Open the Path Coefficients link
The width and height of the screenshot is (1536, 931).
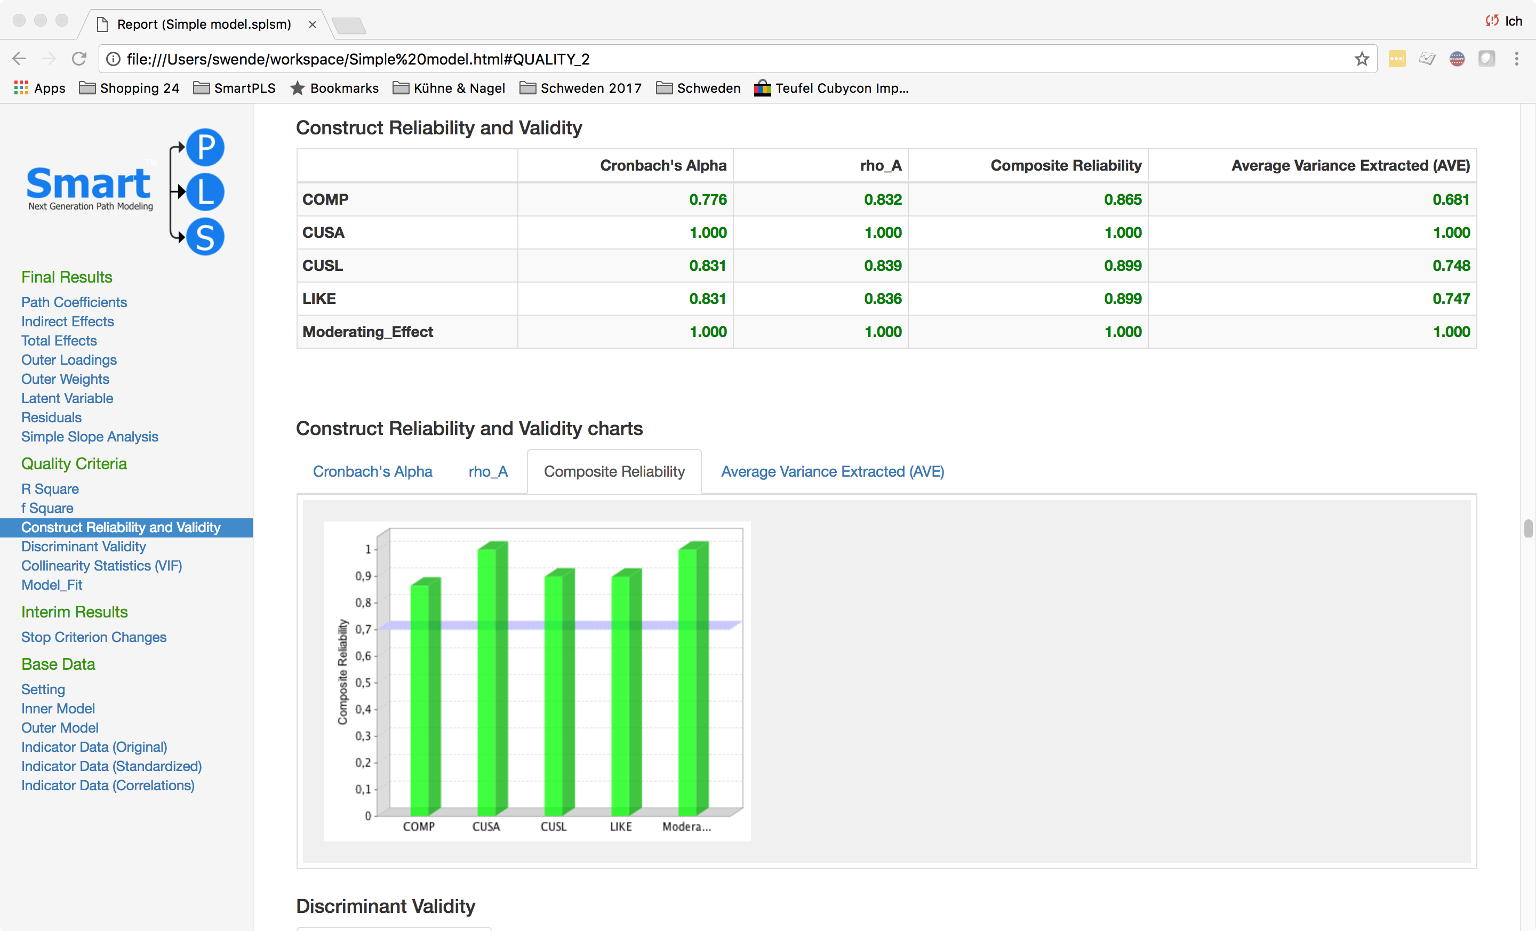(74, 302)
